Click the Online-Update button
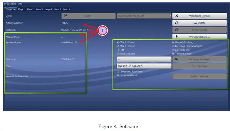The height and width of the screenshot is (131, 230). (199, 30)
